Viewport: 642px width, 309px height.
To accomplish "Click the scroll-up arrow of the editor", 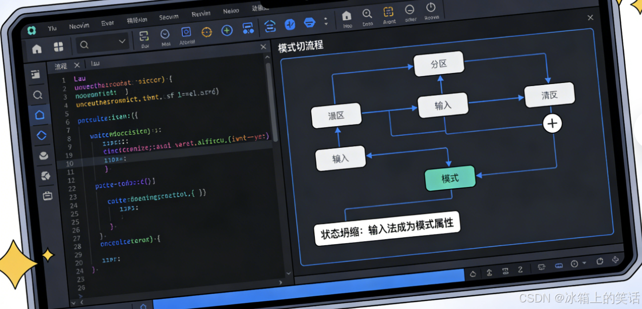I will pos(267,58).
